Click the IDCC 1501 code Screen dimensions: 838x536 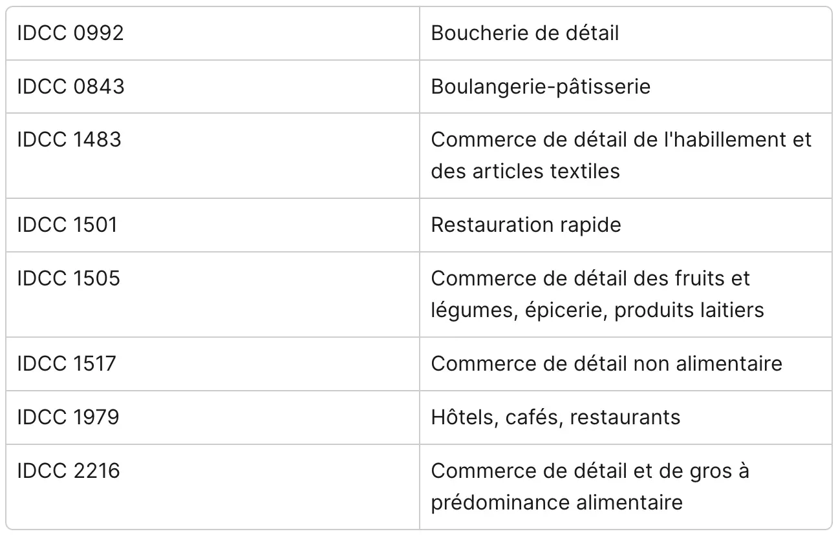point(67,225)
